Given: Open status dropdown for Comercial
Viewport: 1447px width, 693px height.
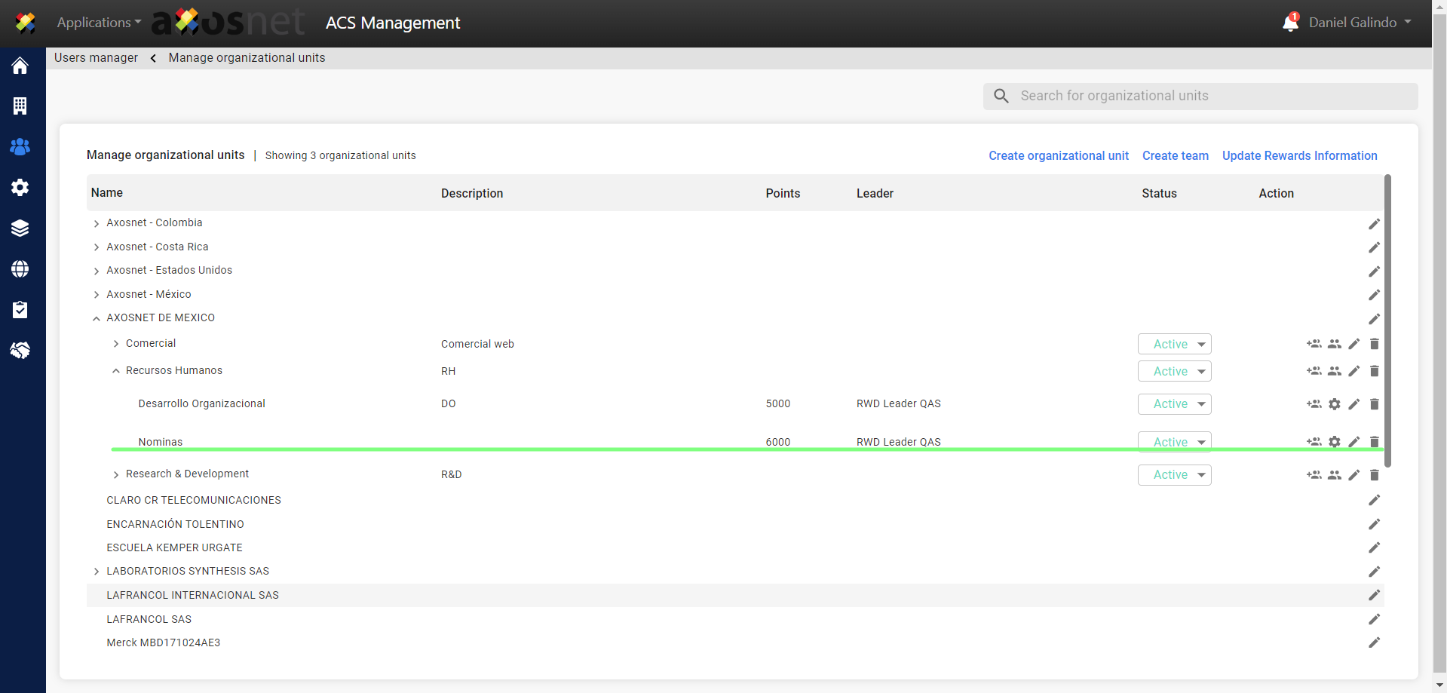Looking at the screenshot, I should [x=1174, y=344].
